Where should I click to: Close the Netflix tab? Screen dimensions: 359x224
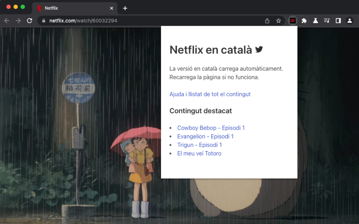click(x=112, y=8)
